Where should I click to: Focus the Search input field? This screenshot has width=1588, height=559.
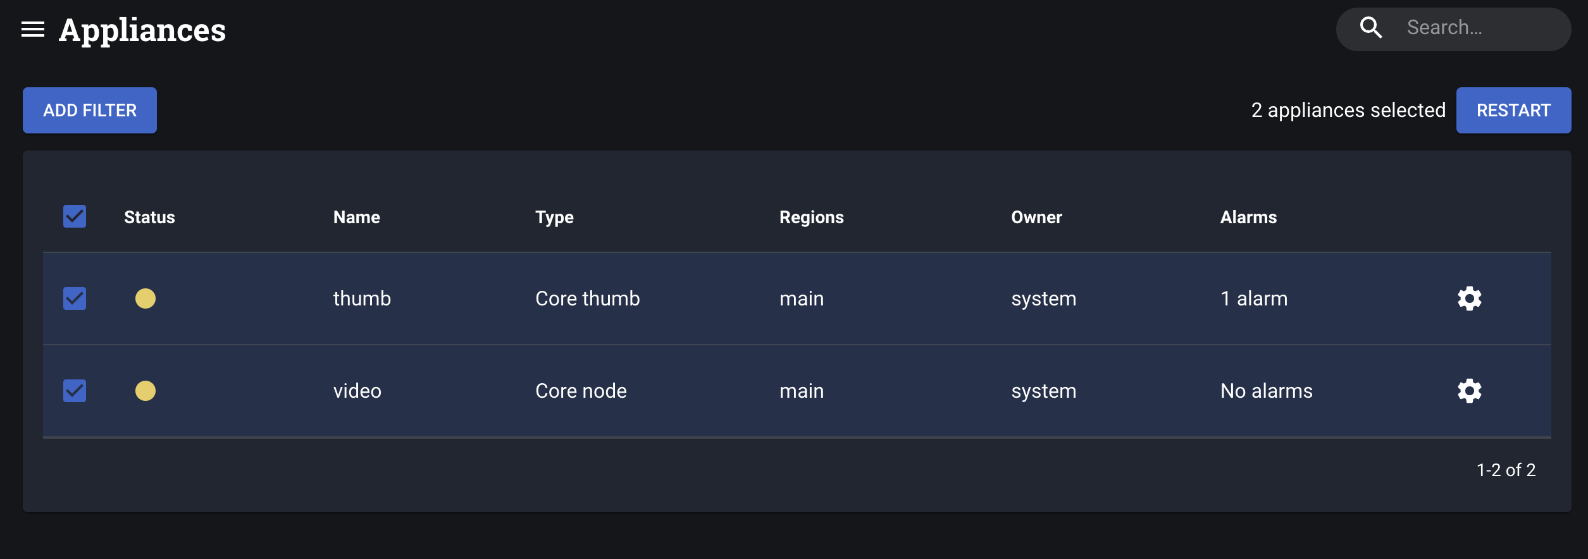tap(1480, 28)
